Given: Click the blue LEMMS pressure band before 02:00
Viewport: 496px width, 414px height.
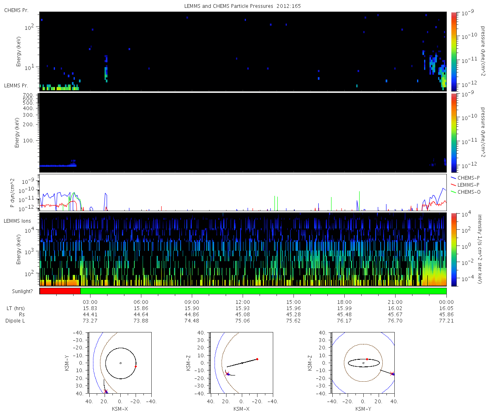Looking at the screenshot, I should (x=58, y=165).
